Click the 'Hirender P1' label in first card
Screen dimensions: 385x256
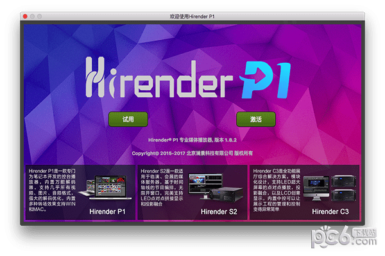(x=107, y=212)
